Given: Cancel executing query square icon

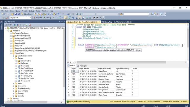Looking at the screenshot, I should pyautogui.click(x=53, y=18).
